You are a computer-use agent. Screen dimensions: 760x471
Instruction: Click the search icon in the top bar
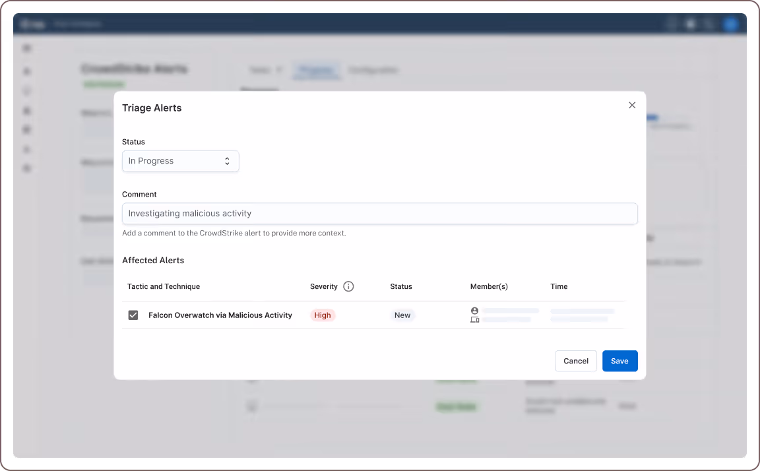(709, 24)
